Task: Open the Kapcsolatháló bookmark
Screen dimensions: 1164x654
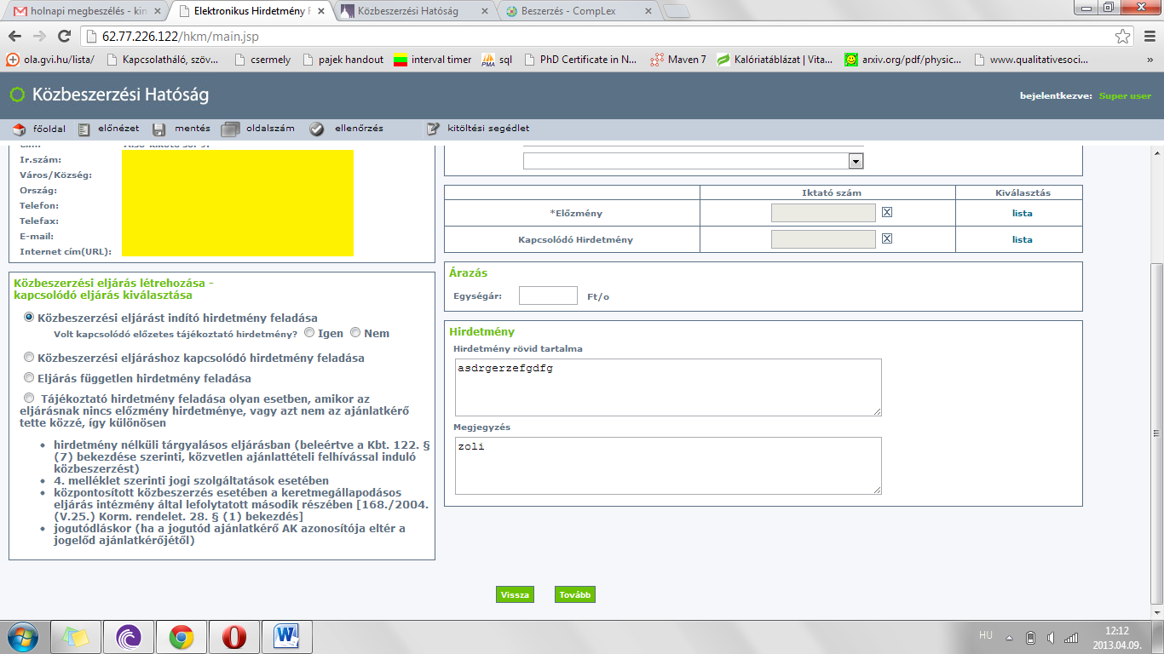Action: 162,60
